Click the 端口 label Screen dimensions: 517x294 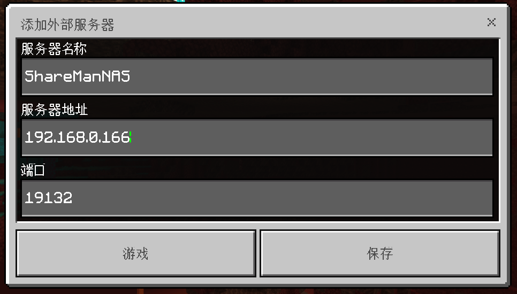(x=33, y=170)
